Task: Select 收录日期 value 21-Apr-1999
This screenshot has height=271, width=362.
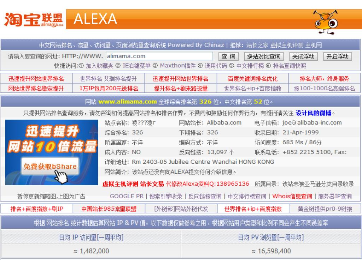Action: click(300, 133)
